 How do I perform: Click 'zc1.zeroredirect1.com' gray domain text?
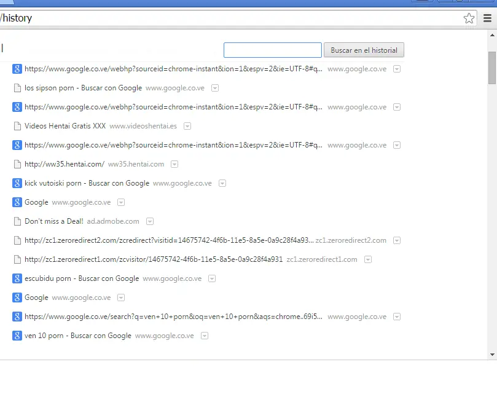(322, 259)
